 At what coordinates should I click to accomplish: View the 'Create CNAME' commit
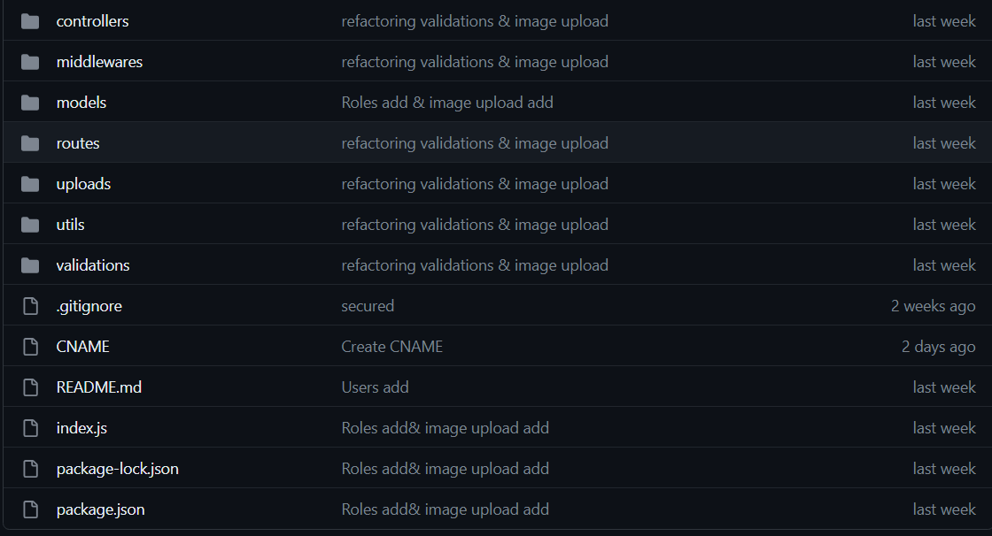(391, 347)
